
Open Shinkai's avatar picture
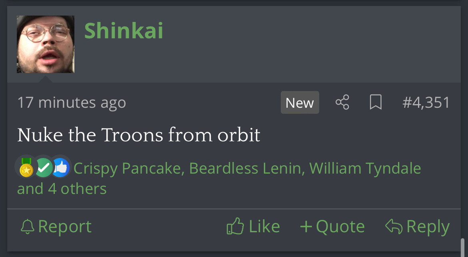point(46,44)
